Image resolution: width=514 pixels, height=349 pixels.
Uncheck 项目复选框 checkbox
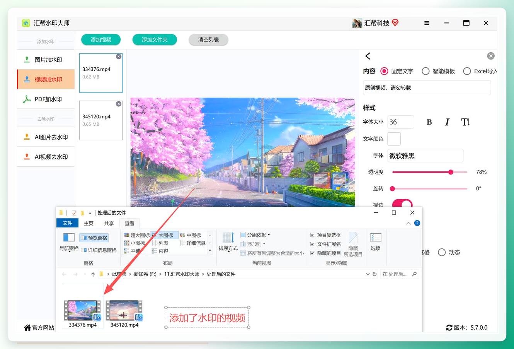pos(312,235)
